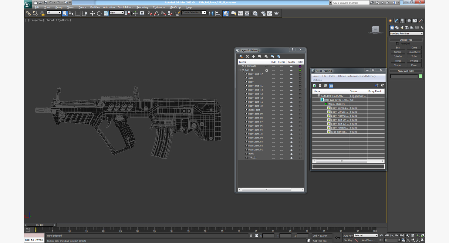Activate the Select Object tool

65,13
